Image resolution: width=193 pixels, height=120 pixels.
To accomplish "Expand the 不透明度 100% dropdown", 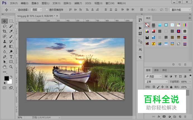I will coord(190,82).
